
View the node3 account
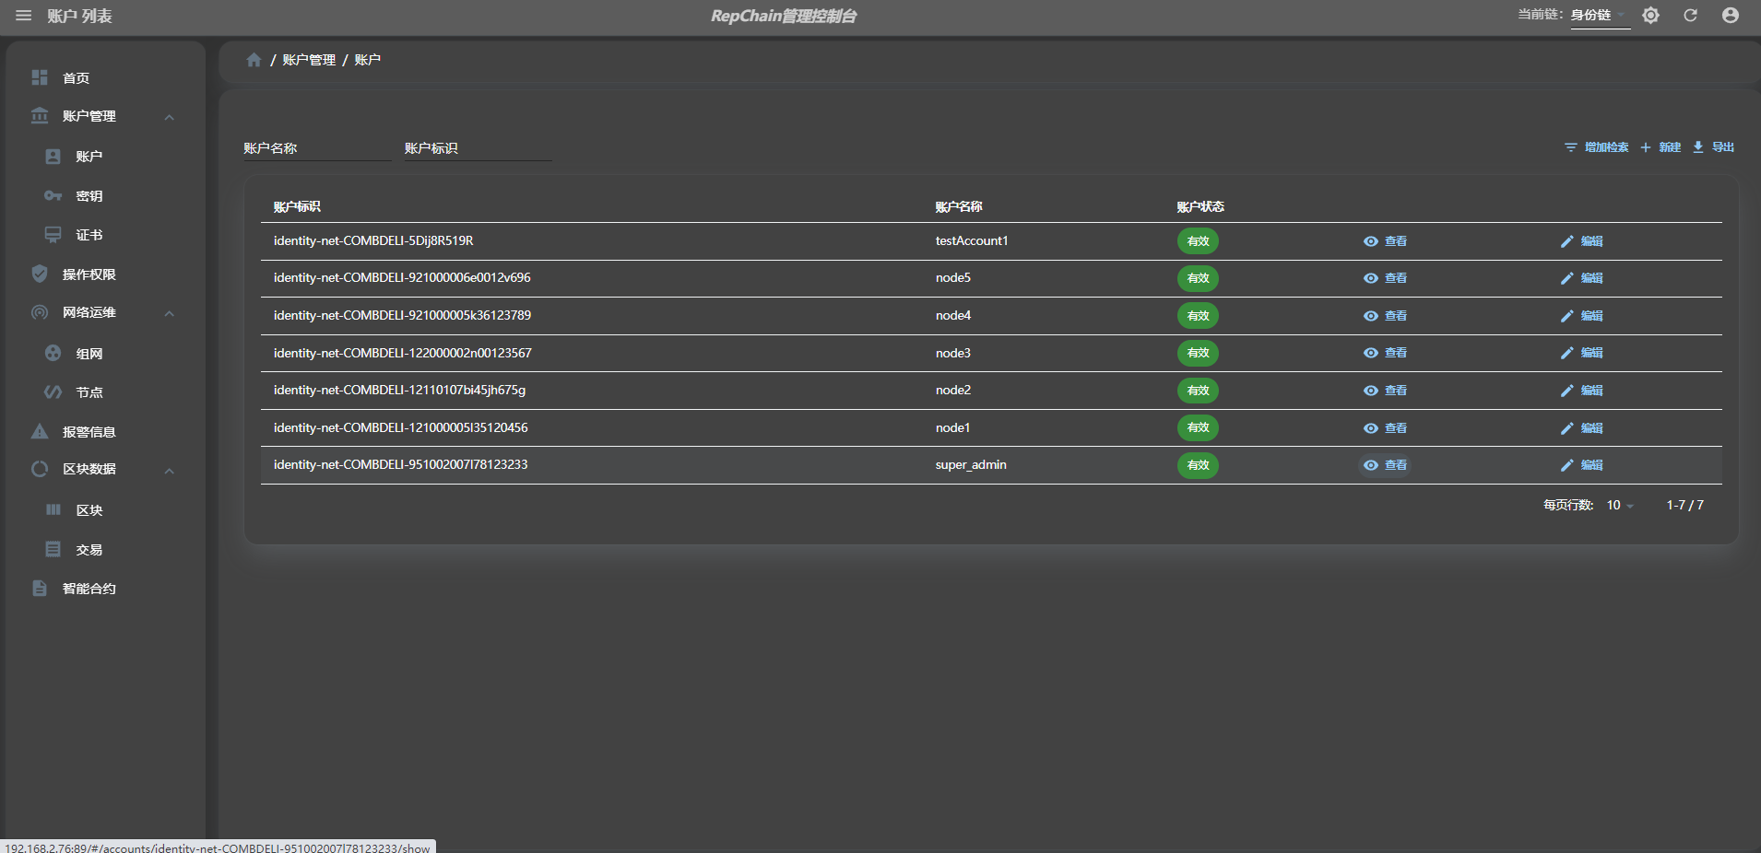tap(1385, 353)
